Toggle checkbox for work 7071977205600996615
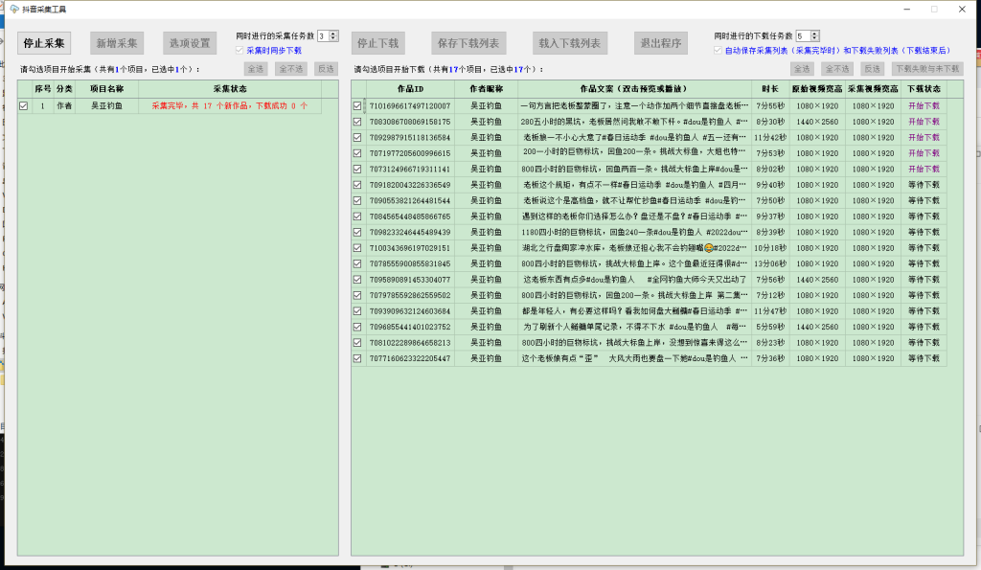Image resolution: width=981 pixels, height=570 pixels. (357, 153)
